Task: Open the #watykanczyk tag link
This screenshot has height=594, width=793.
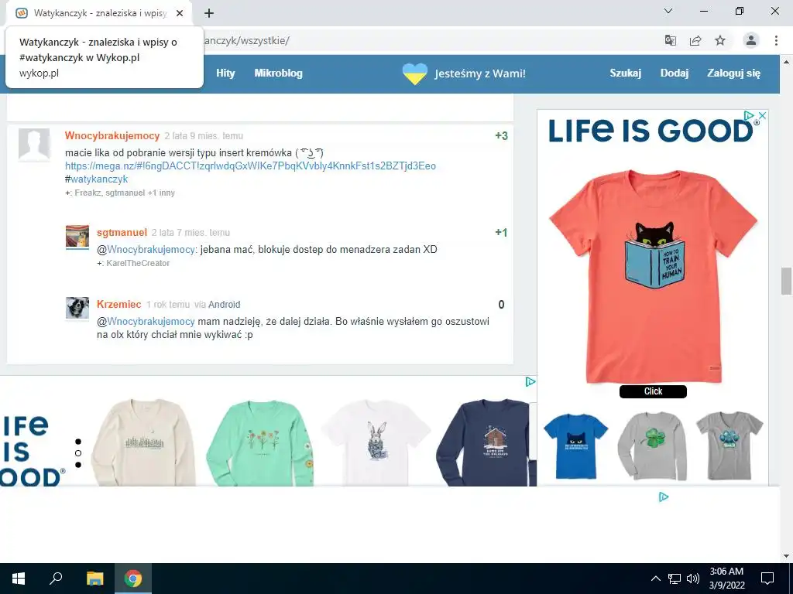Action: 99,179
